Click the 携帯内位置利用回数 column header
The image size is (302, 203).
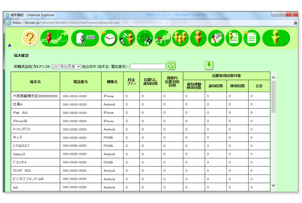[172, 82]
